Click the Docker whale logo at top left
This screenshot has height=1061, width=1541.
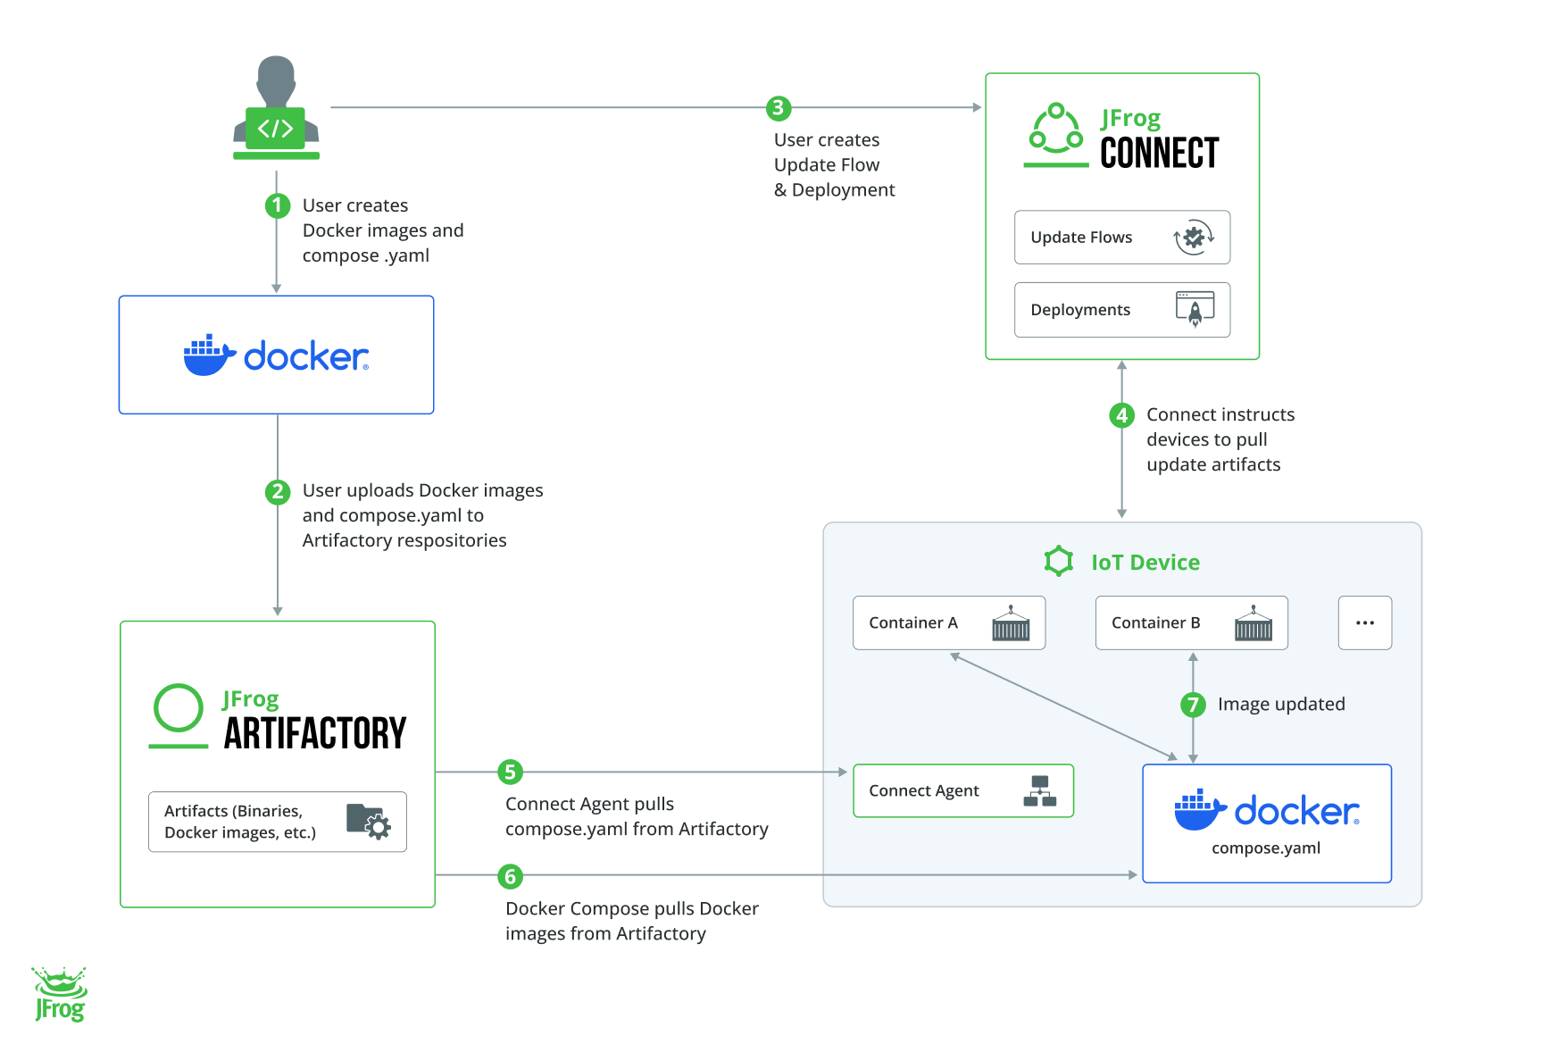209,355
